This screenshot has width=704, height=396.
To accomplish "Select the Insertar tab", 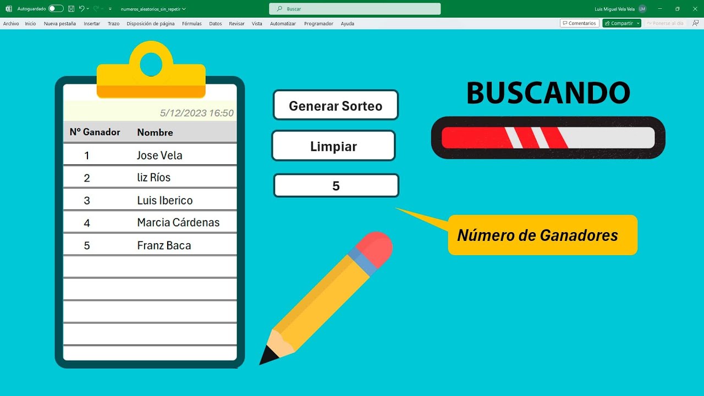I will tap(92, 24).
